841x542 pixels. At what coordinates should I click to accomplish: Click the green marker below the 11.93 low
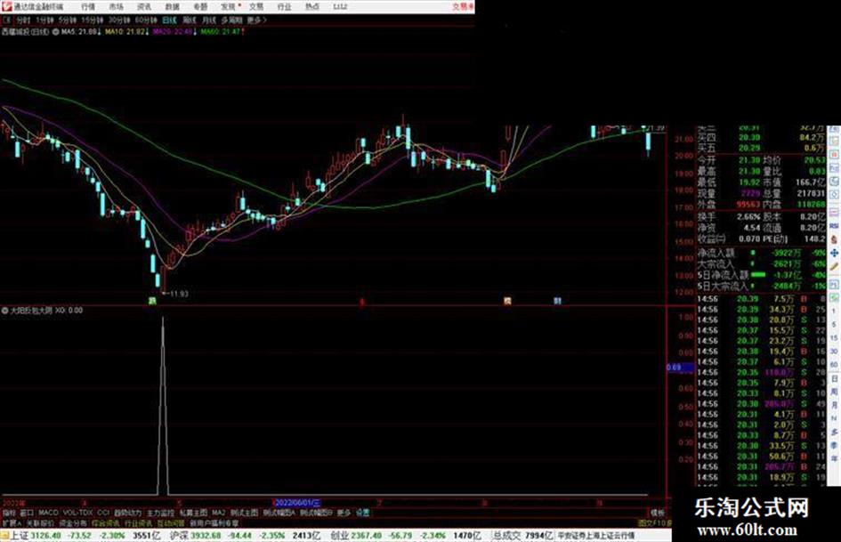(152, 301)
